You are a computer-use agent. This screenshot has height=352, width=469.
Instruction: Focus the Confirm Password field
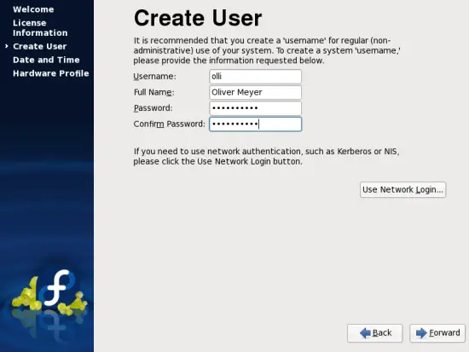coord(256,124)
